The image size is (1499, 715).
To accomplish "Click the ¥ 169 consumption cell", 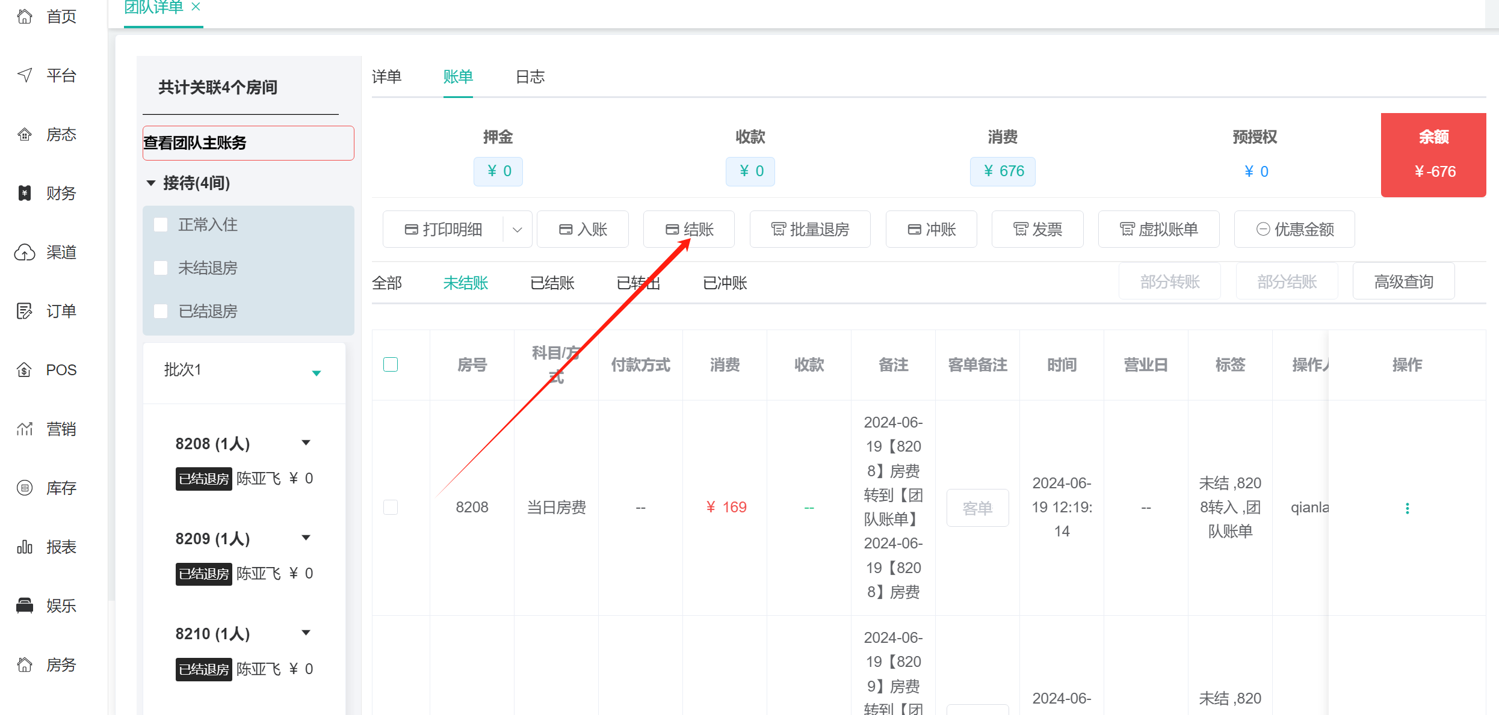I will coord(725,508).
